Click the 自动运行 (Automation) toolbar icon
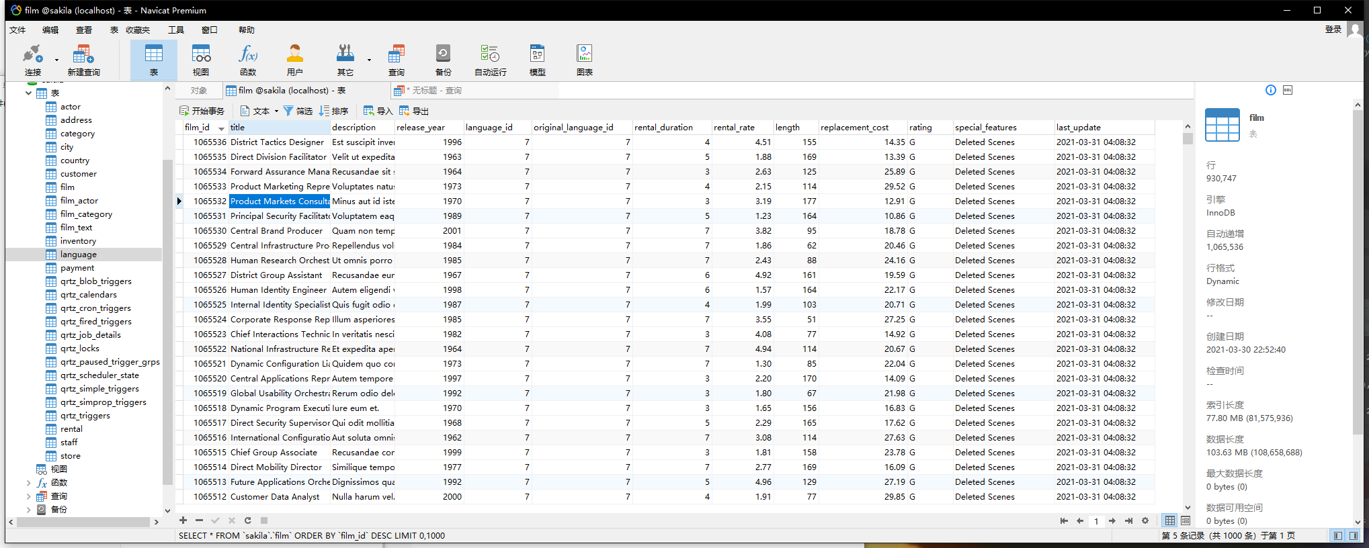 [490, 60]
